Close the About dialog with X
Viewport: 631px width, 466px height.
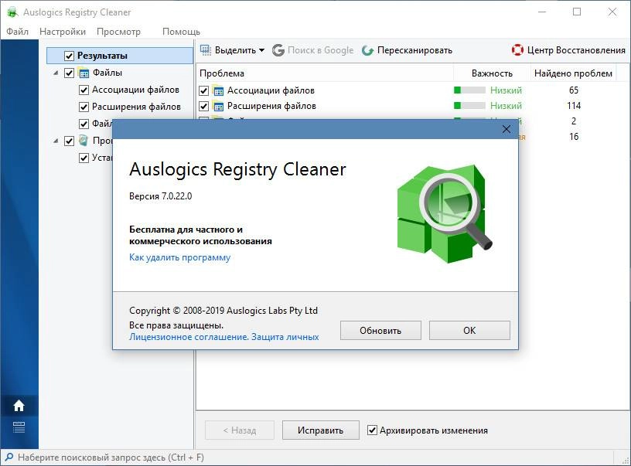(x=507, y=129)
